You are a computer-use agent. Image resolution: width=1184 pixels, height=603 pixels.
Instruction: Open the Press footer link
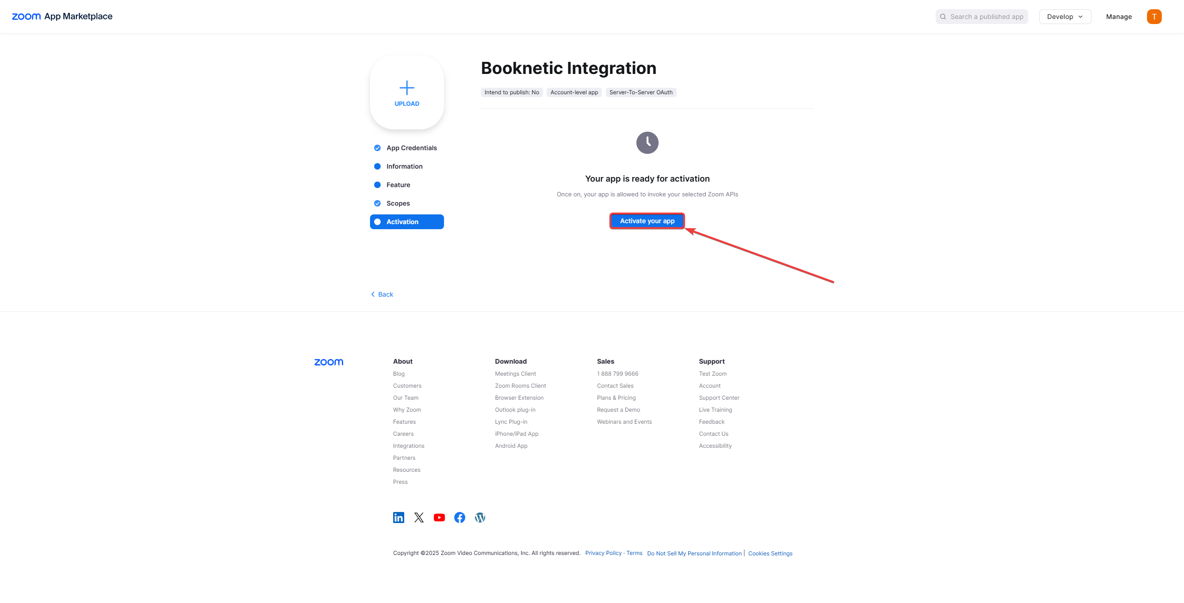(x=400, y=482)
